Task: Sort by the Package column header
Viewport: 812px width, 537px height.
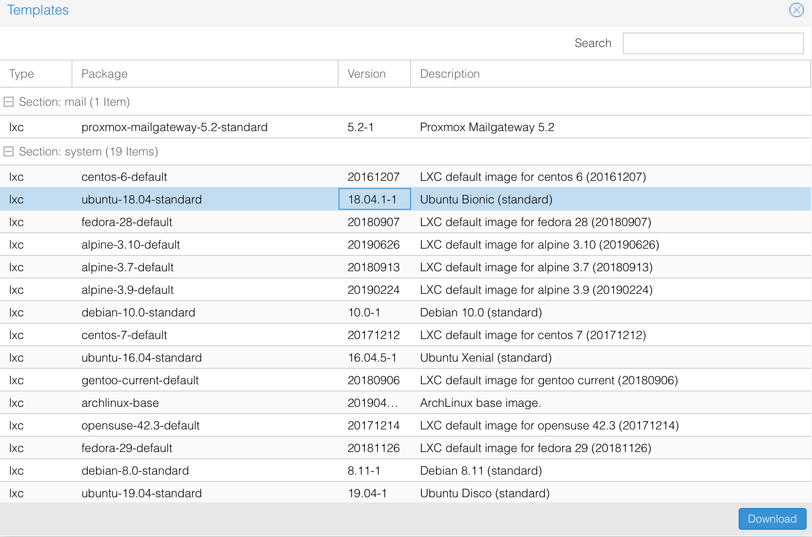Action: (205, 74)
